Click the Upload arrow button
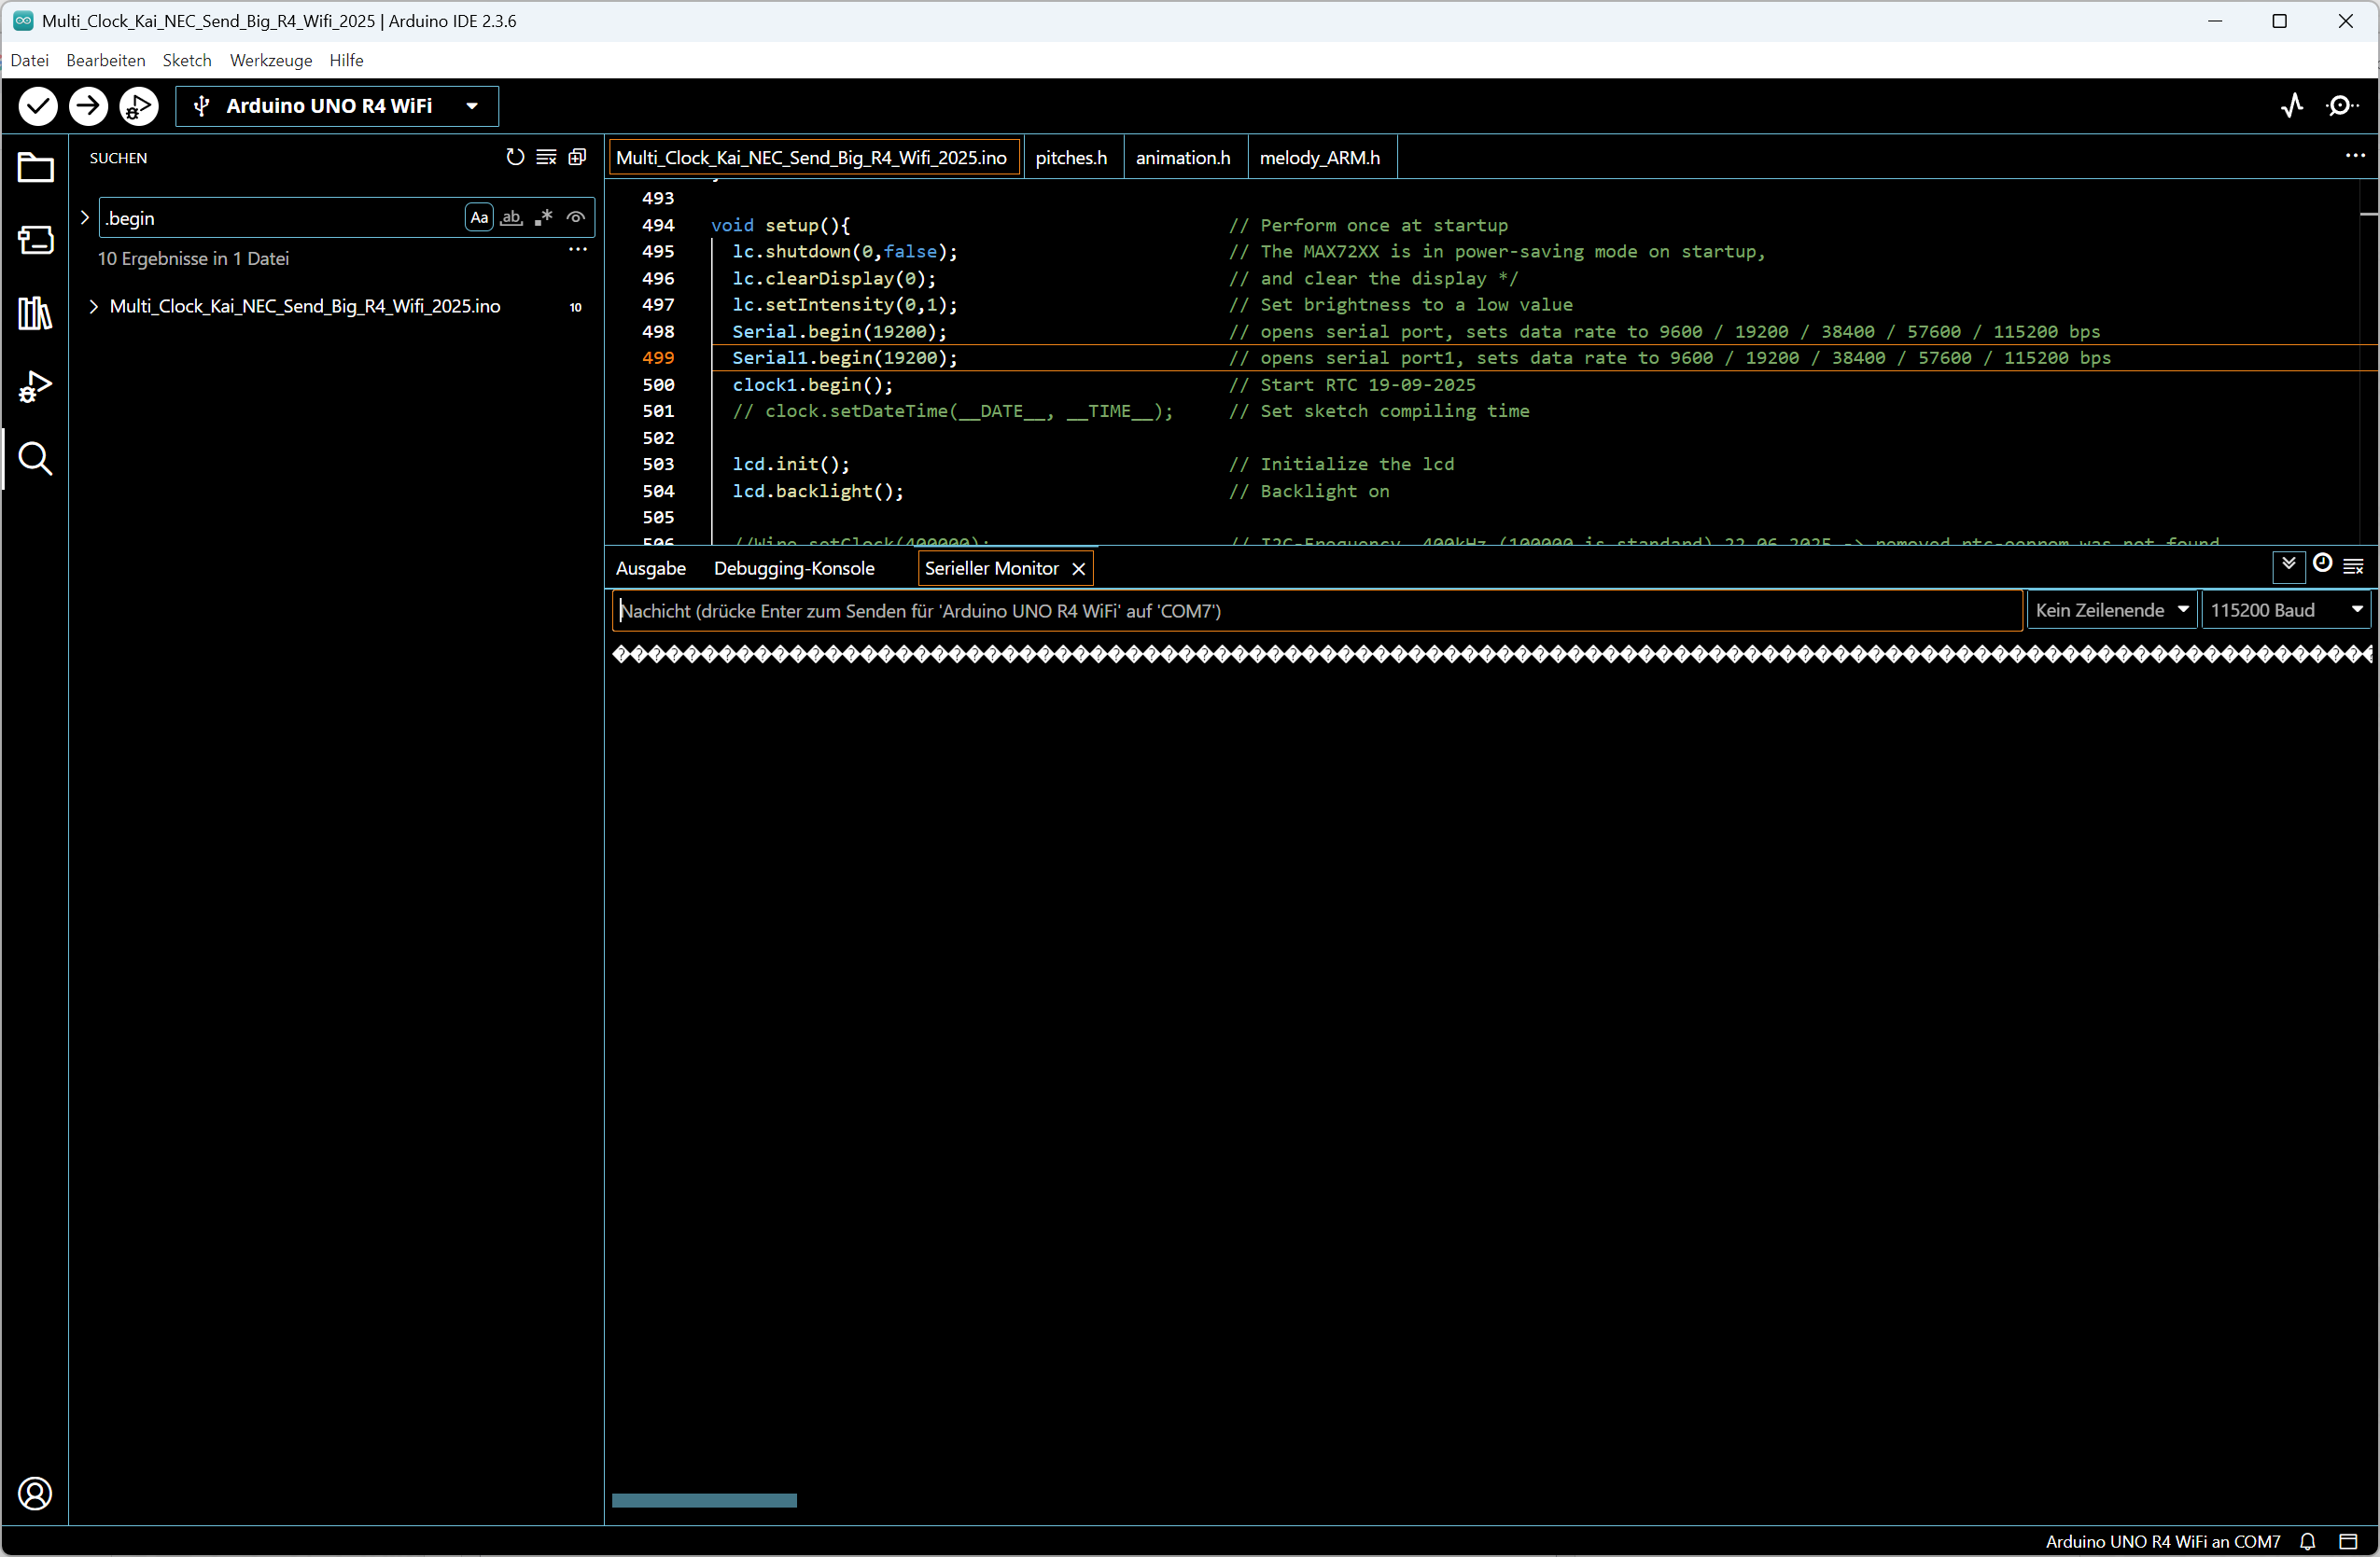The image size is (2380, 1557). tap(88, 106)
